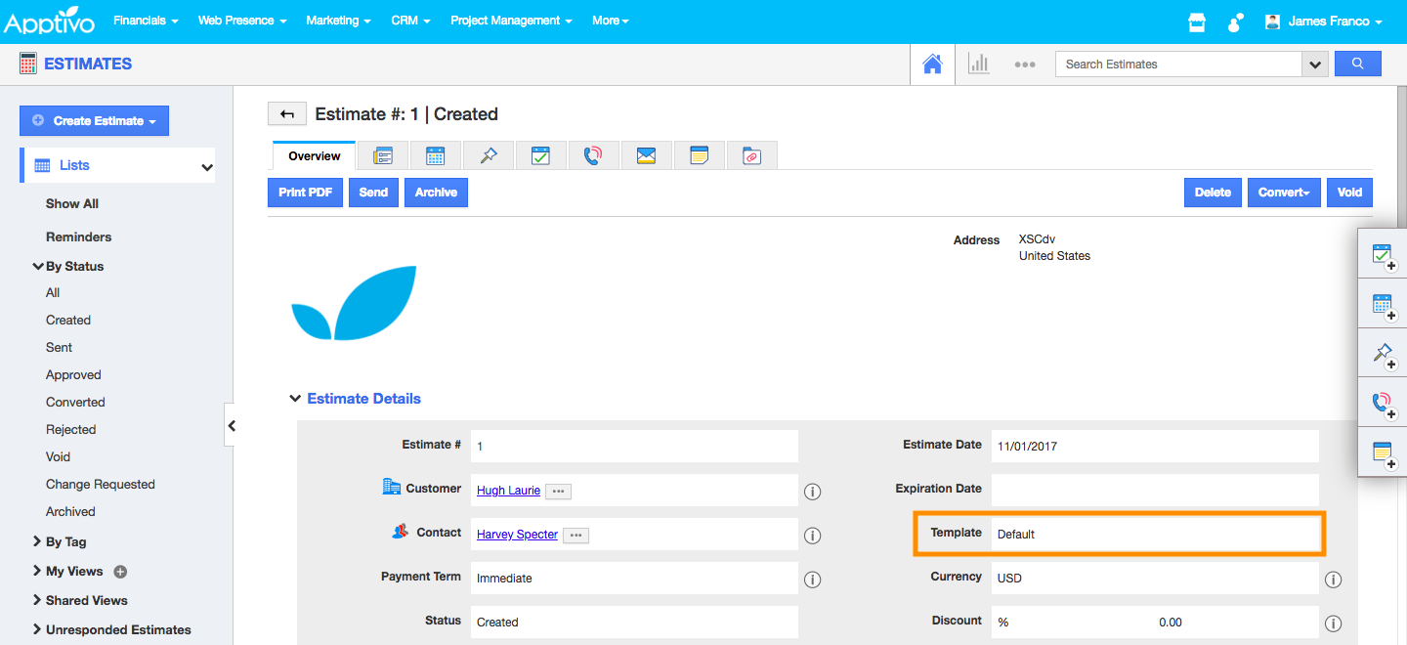Image resolution: width=1407 pixels, height=645 pixels.
Task: Click the Expiration Date field
Action: click(1155, 491)
